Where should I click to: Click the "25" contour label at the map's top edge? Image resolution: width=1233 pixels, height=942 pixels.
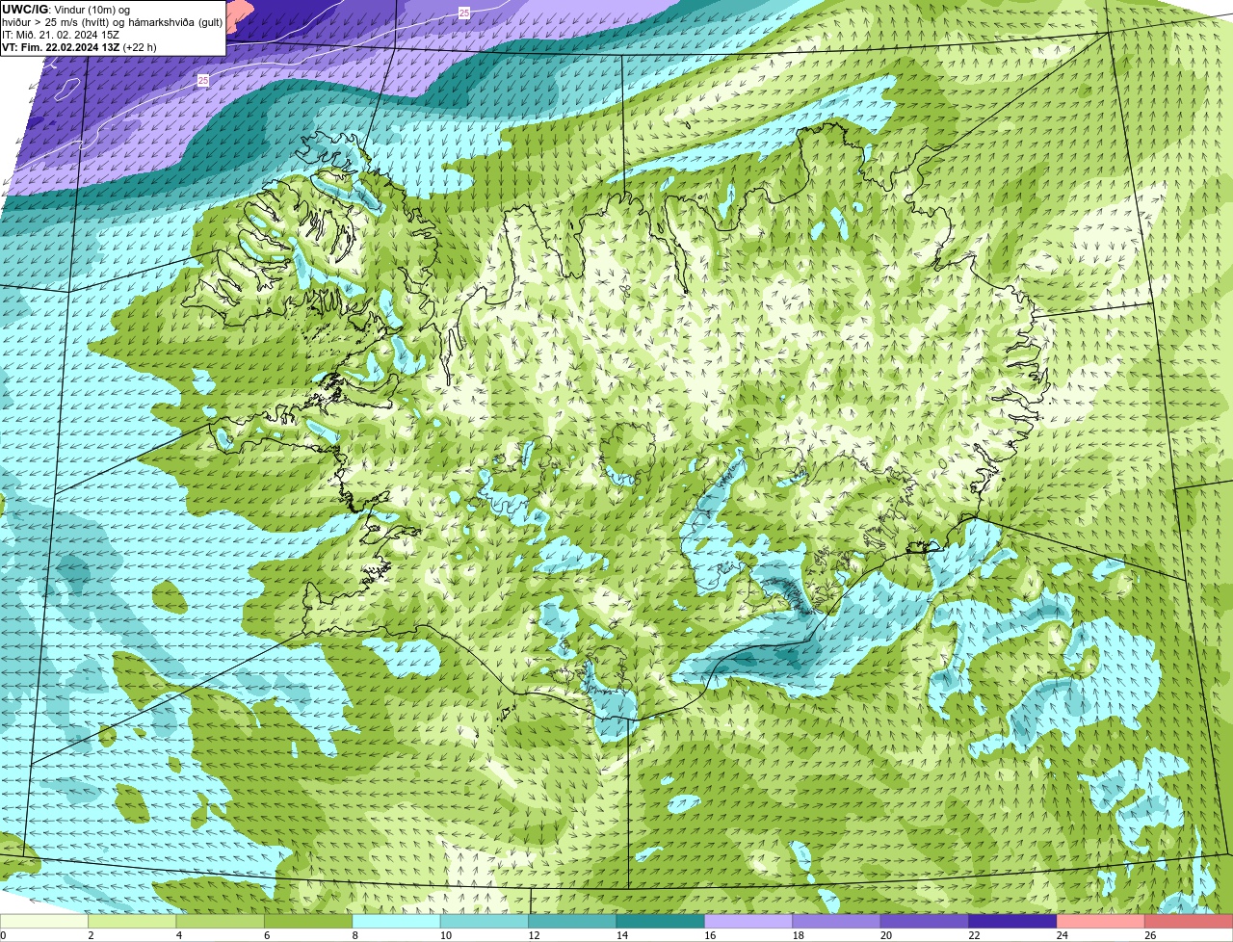click(464, 13)
